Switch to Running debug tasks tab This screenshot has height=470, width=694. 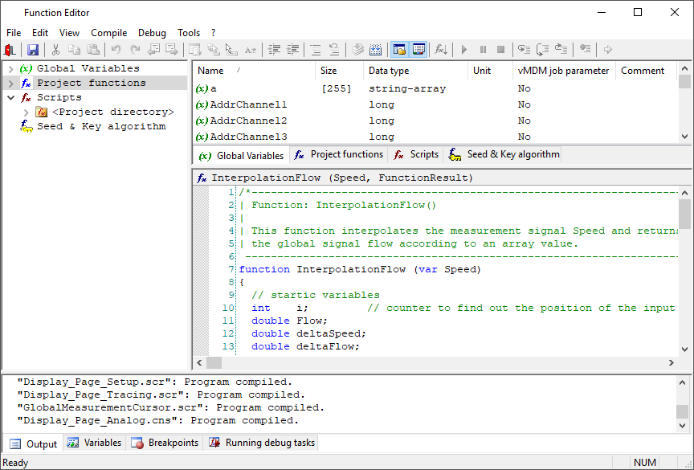click(262, 443)
